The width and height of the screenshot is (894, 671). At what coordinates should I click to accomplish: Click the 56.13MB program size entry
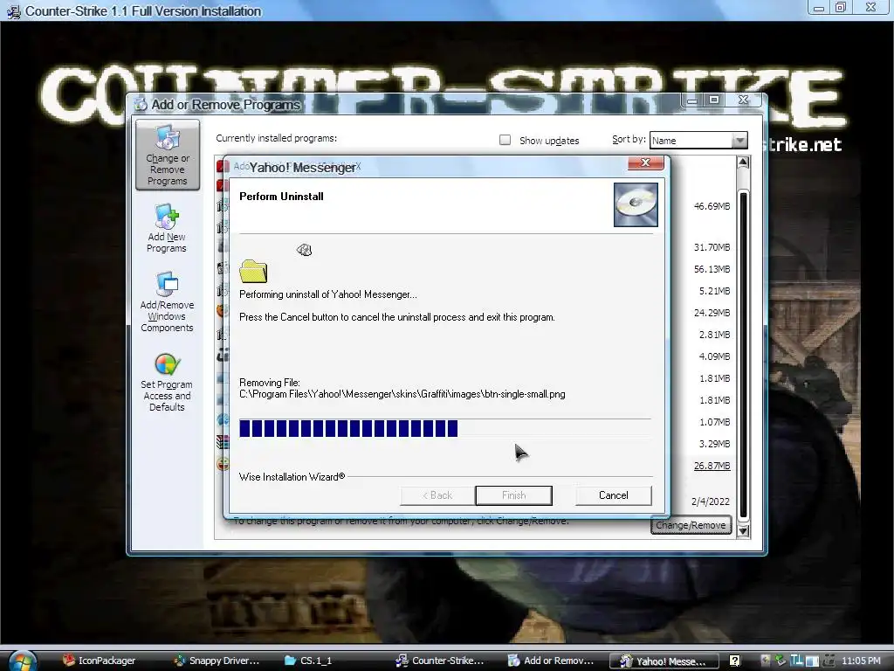pos(712,269)
